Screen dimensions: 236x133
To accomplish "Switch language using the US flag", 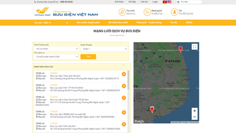I will click(169, 2).
